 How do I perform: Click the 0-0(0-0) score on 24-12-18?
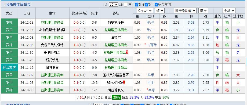click(79, 22)
